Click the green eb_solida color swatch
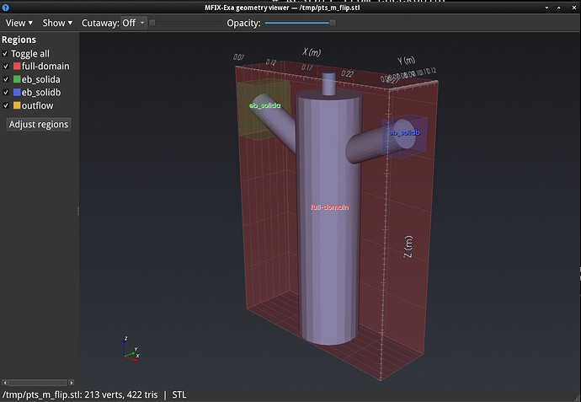The image size is (581, 402). [17, 79]
